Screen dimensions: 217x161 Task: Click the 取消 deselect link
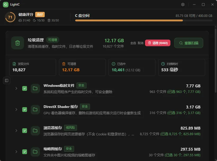141,43
